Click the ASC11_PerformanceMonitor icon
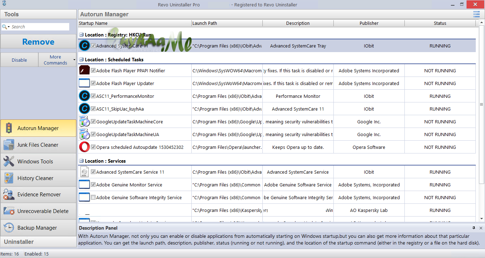This screenshot has height=258, width=485. point(84,96)
